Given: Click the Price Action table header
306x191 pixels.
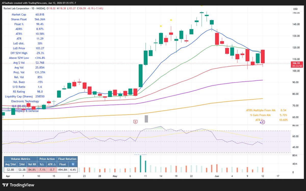Looking at the screenshot, I should [x=47, y=159].
